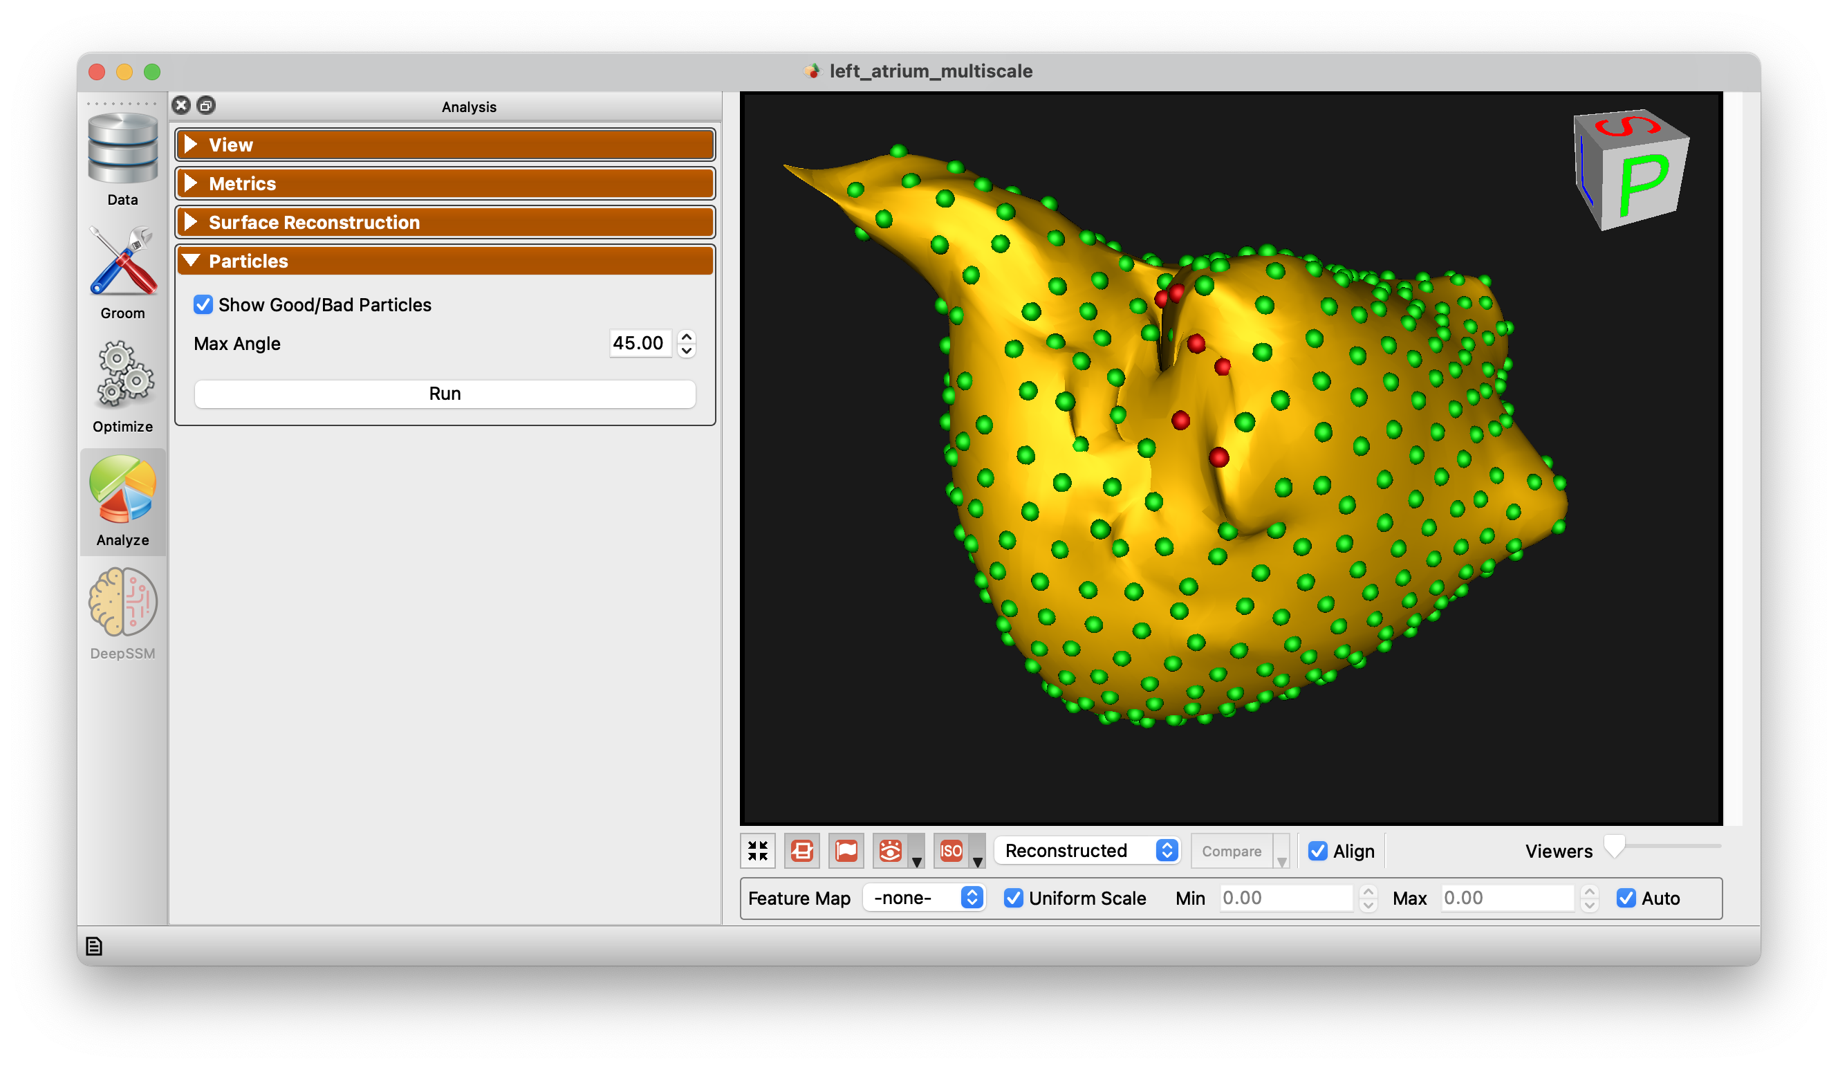Click the auto-center view icon
Screen dimensions: 1838x1068
coord(758,851)
